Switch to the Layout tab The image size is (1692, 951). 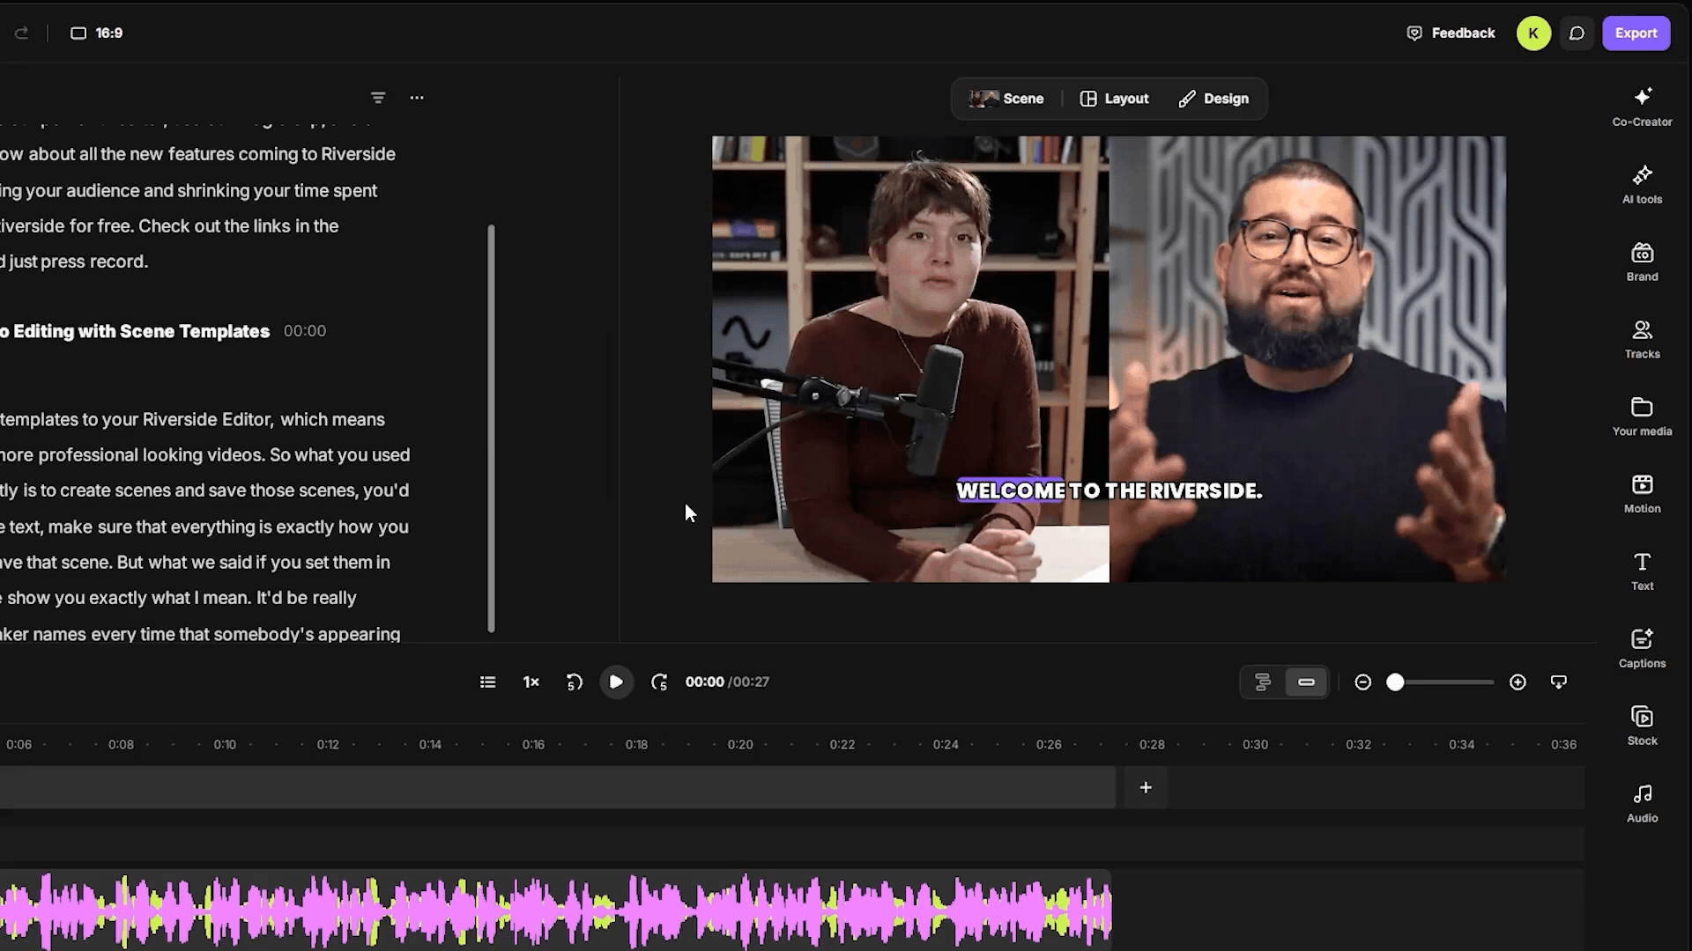point(1114,99)
